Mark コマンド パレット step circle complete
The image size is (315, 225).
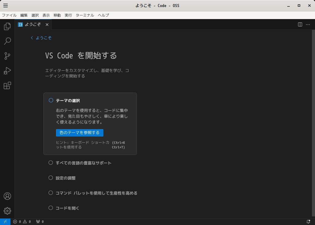point(51,193)
